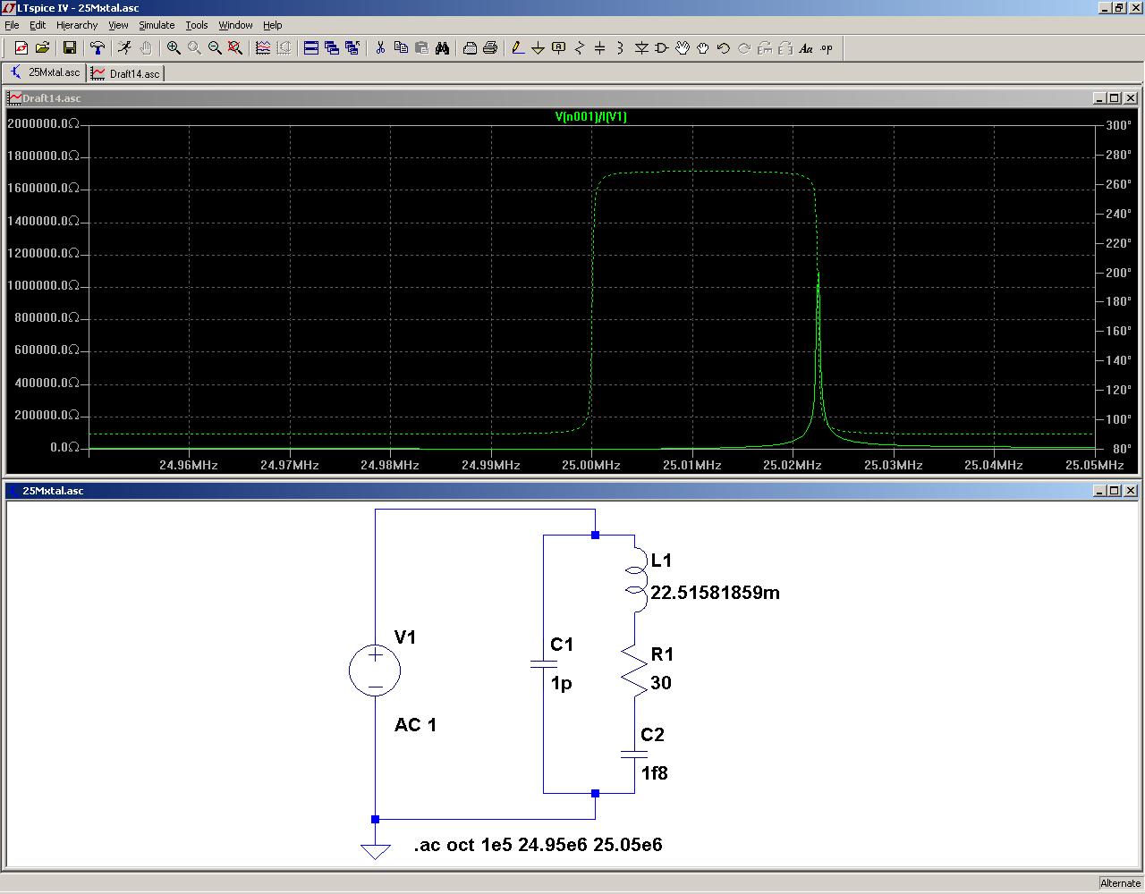Select the Copy tool in toolbar

[401, 48]
